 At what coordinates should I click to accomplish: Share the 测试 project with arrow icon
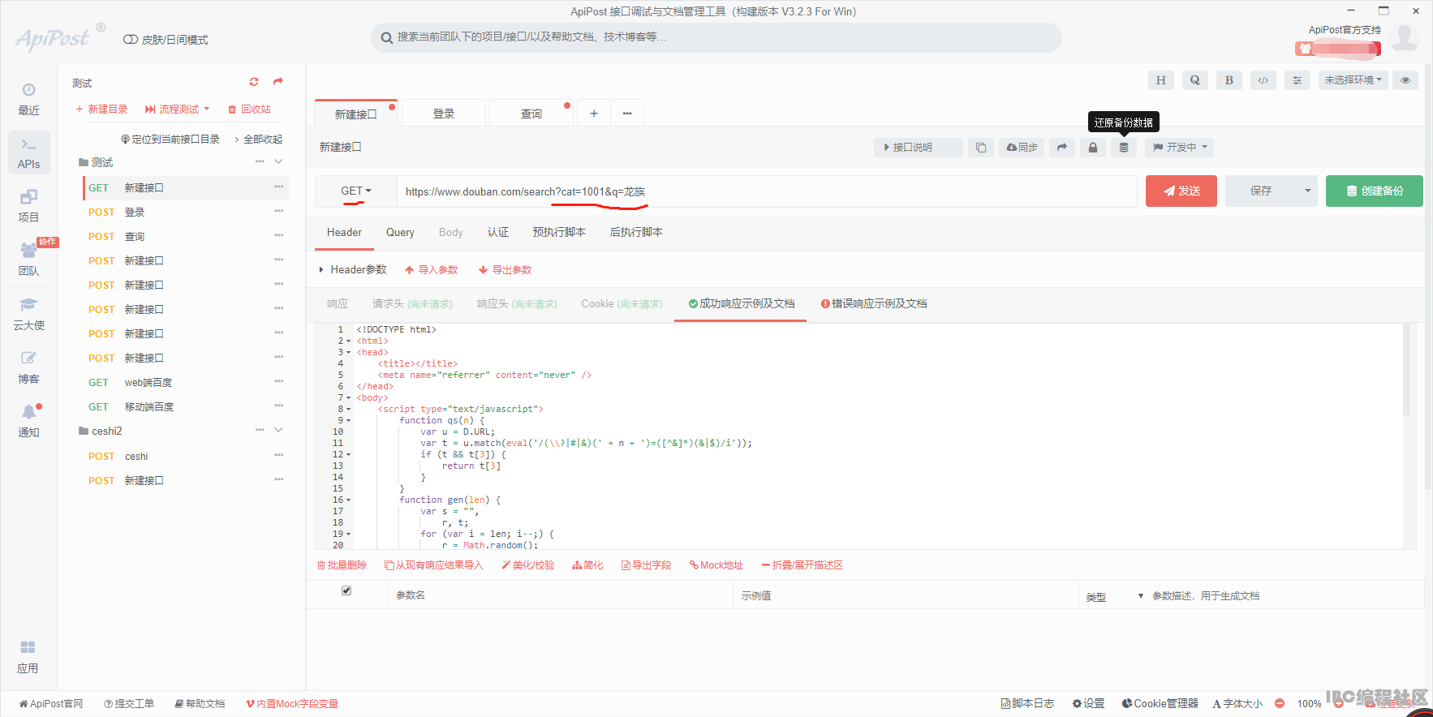(278, 82)
